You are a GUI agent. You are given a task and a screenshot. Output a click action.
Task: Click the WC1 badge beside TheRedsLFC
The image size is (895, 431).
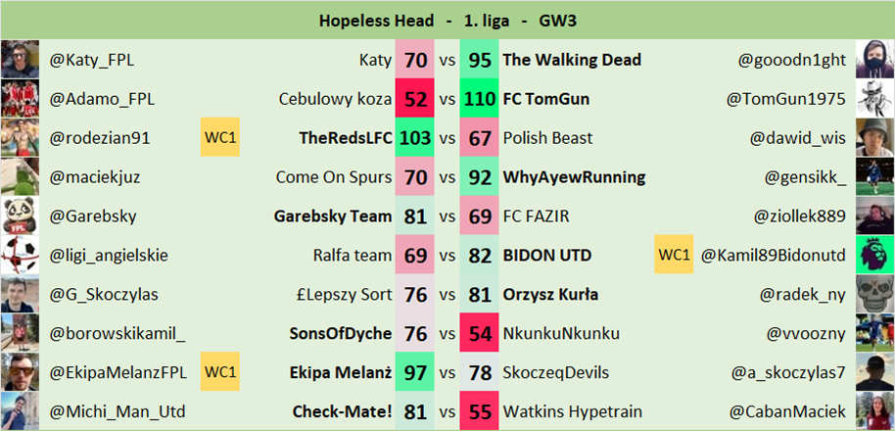point(220,138)
